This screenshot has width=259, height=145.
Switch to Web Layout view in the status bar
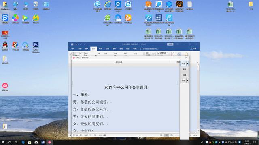tap(172, 135)
